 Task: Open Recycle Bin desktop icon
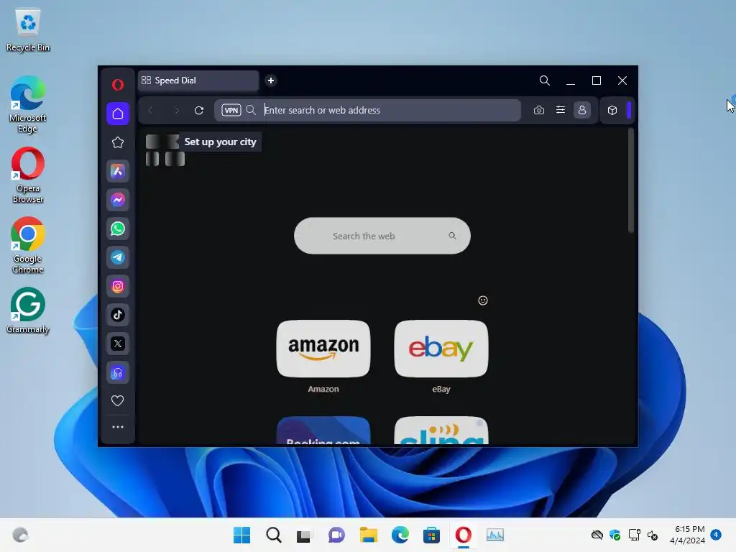(x=28, y=30)
